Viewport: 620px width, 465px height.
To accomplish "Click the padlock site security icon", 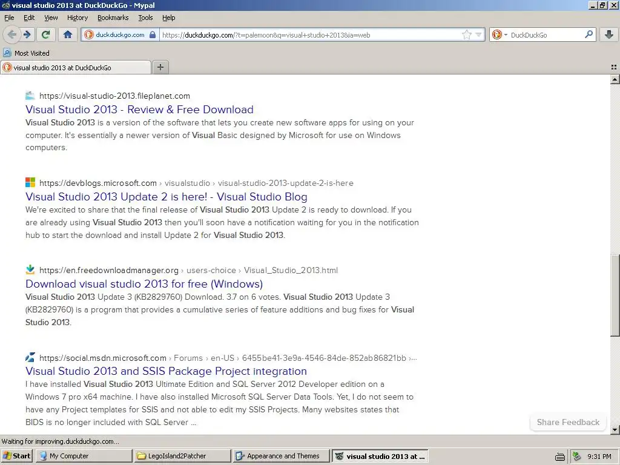I will 153,35.
